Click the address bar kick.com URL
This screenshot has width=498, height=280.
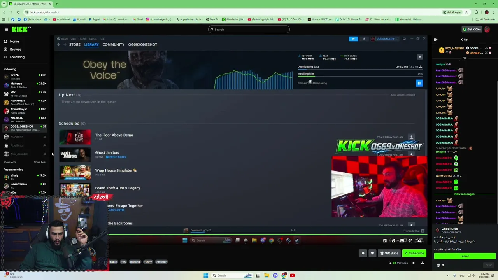[x=45, y=12]
